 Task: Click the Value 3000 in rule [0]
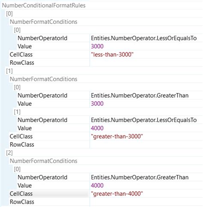tap(97, 47)
